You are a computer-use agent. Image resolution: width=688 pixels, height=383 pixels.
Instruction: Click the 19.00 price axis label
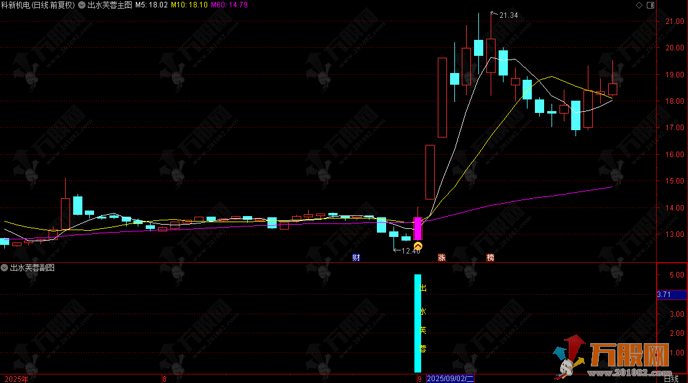coord(675,75)
